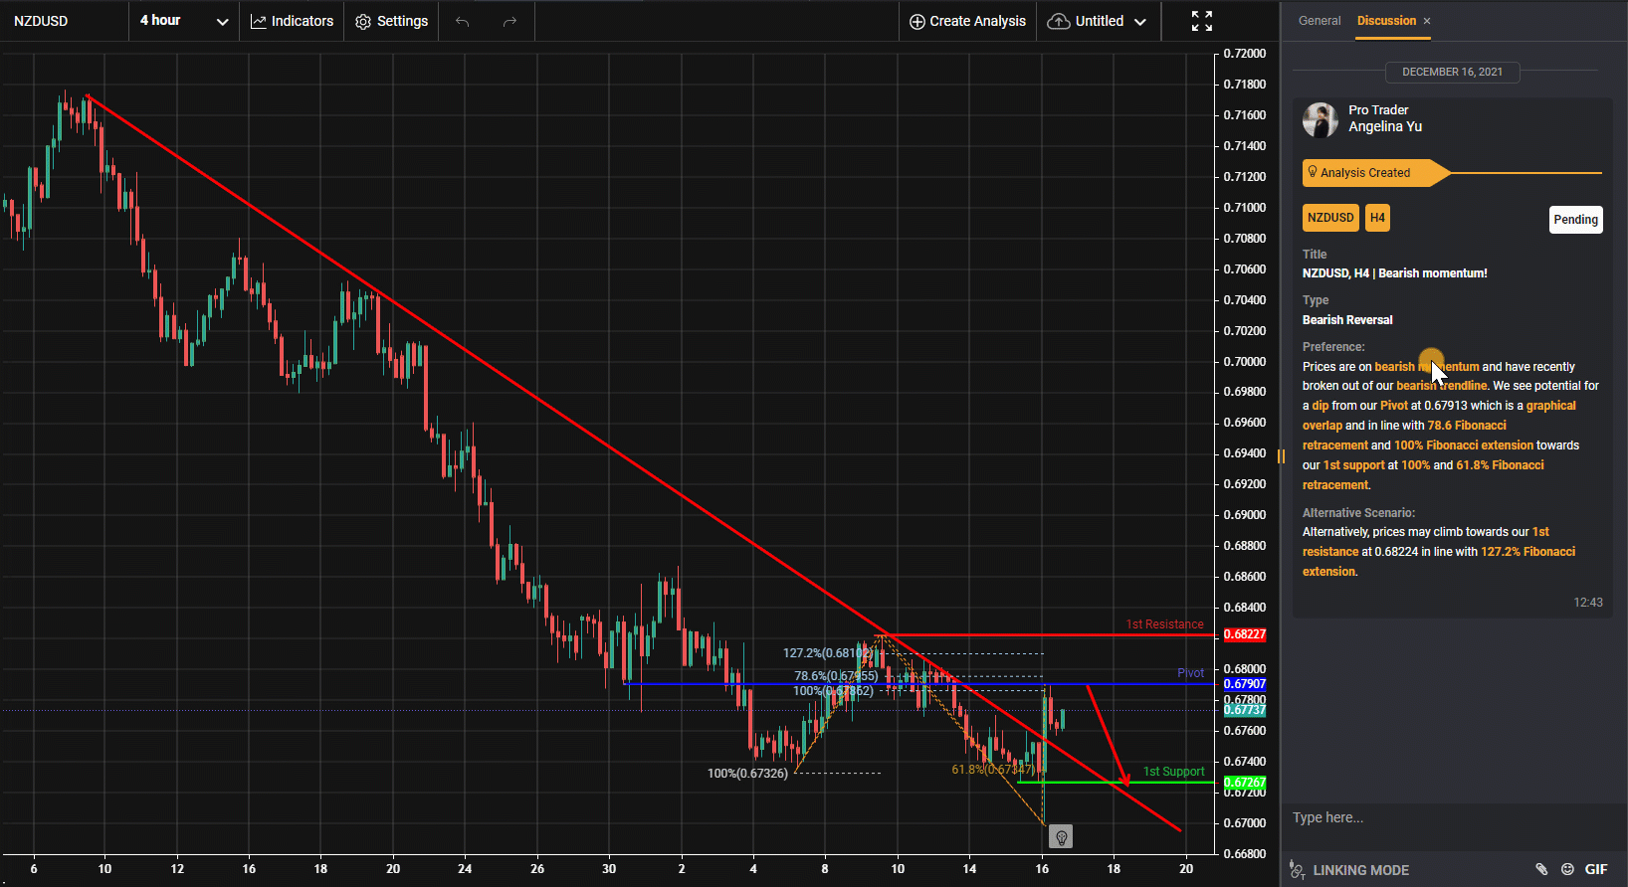Viewport: 1628px width, 887px height.
Task: Select the Discussion tab
Action: (x=1386, y=21)
